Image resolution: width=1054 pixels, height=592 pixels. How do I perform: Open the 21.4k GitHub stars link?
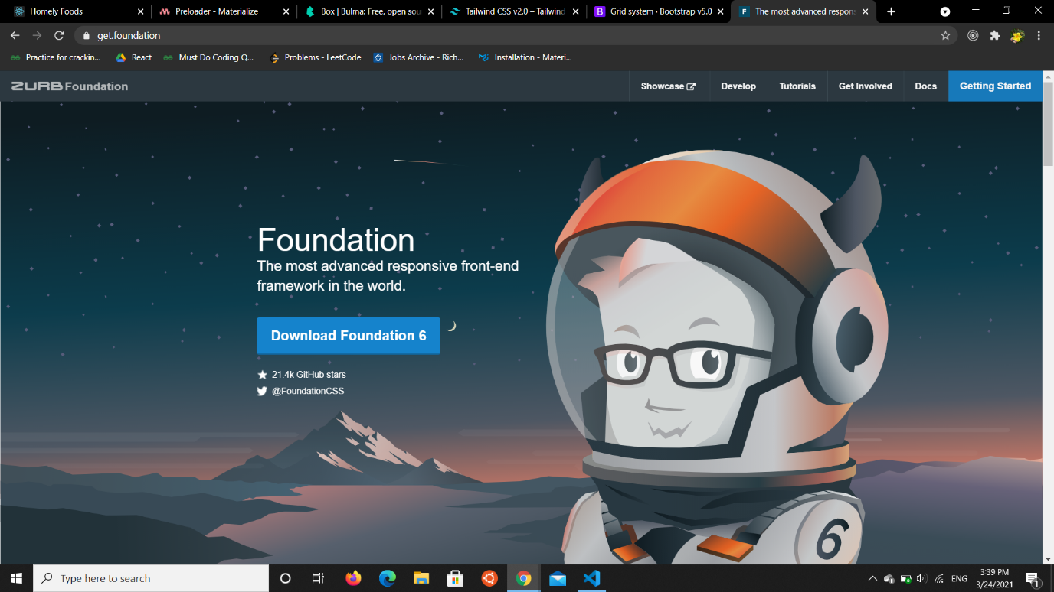click(x=308, y=375)
